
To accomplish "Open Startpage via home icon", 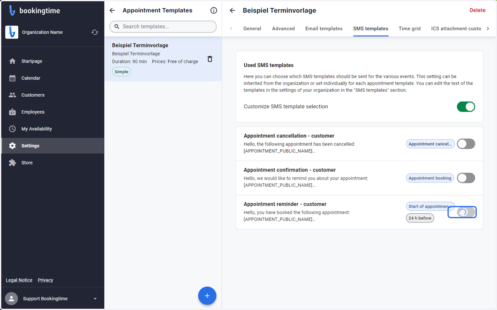I will [12, 61].
